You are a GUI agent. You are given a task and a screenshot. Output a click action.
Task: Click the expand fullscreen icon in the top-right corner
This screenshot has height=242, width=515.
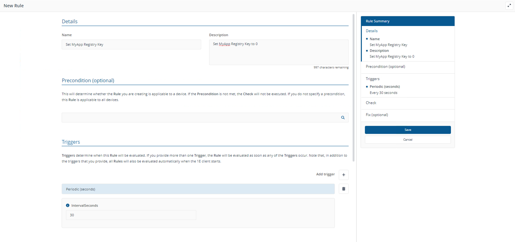pyautogui.click(x=509, y=6)
